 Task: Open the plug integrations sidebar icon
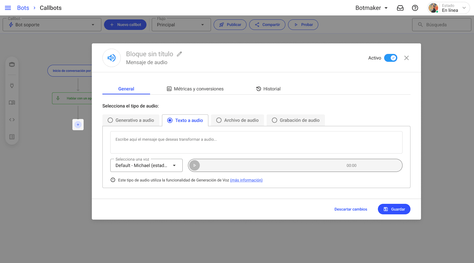pyautogui.click(x=12, y=86)
